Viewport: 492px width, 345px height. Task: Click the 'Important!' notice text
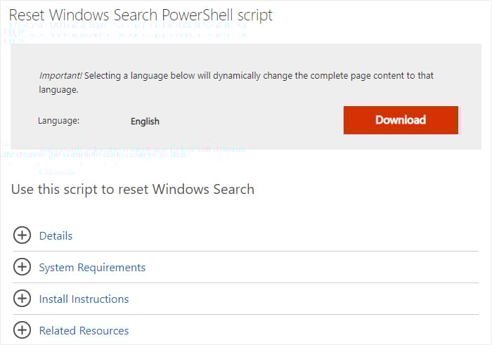tap(60, 76)
